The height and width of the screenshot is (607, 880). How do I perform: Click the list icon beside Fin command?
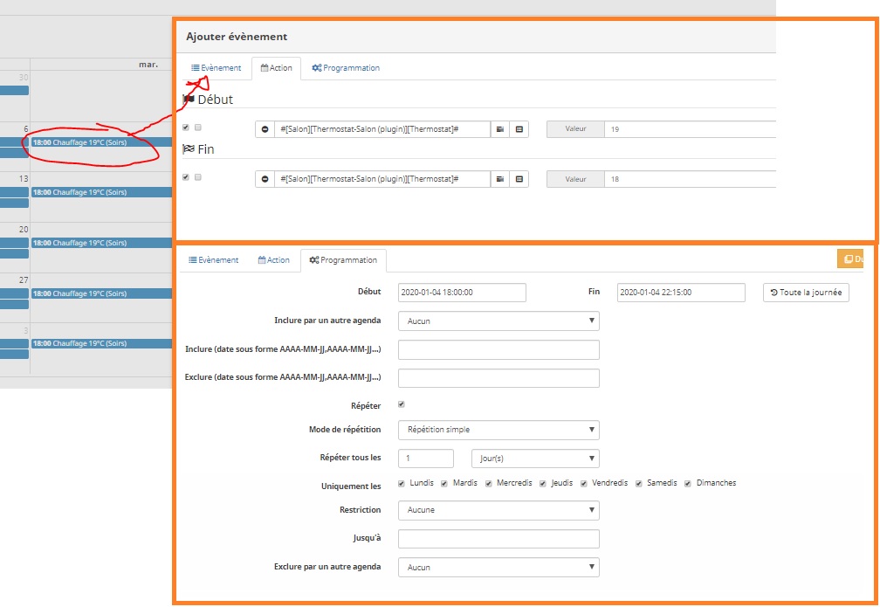coord(519,179)
